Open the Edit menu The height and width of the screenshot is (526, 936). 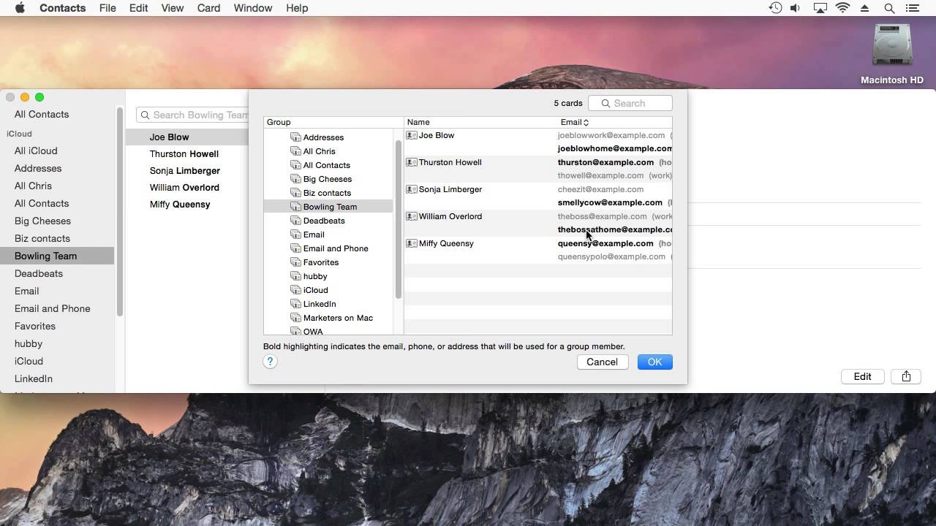click(x=138, y=8)
